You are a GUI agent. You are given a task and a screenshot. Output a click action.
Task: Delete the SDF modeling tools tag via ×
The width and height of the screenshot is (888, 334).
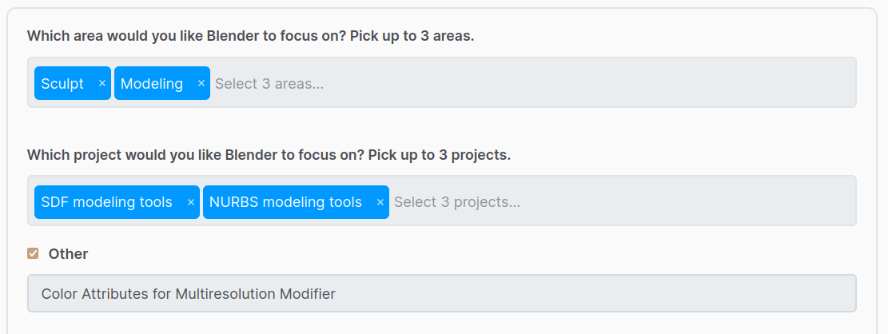pyautogui.click(x=191, y=202)
